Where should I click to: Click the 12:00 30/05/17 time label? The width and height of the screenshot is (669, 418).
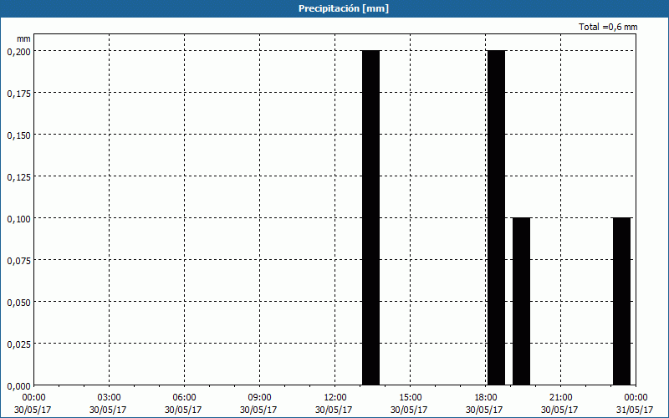334,404
